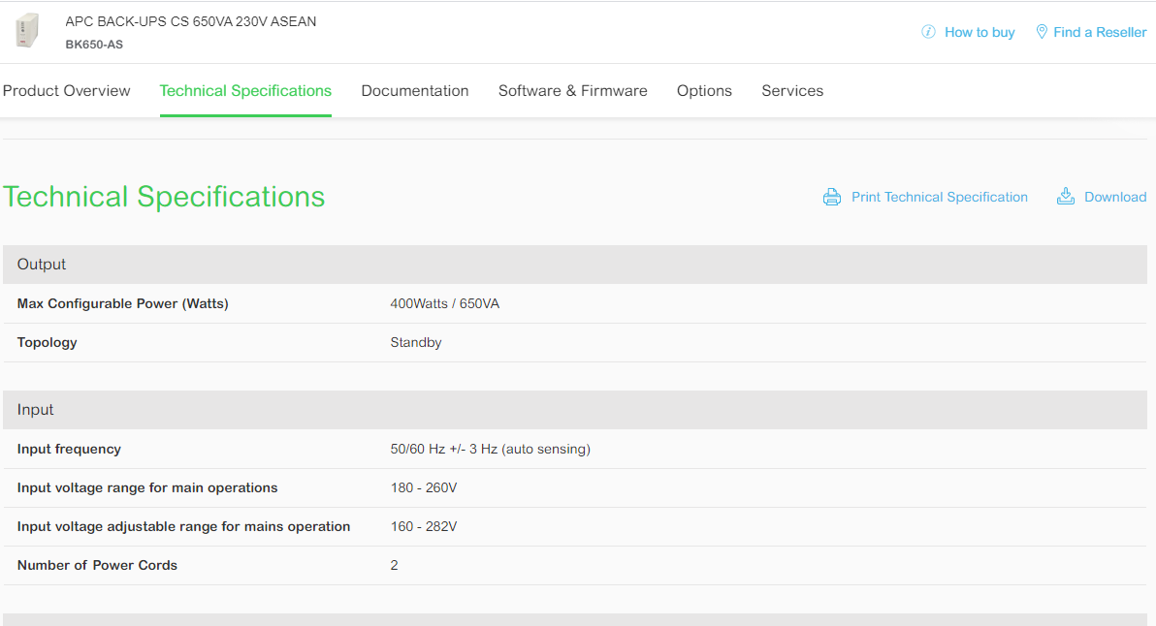Screen dimensions: 1156x626
Task: Click the Find a Reseller location pin icon
Action: 1041,32
